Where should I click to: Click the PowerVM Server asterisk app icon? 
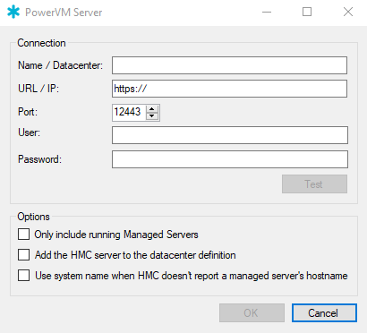pyautogui.click(x=13, y=12)
